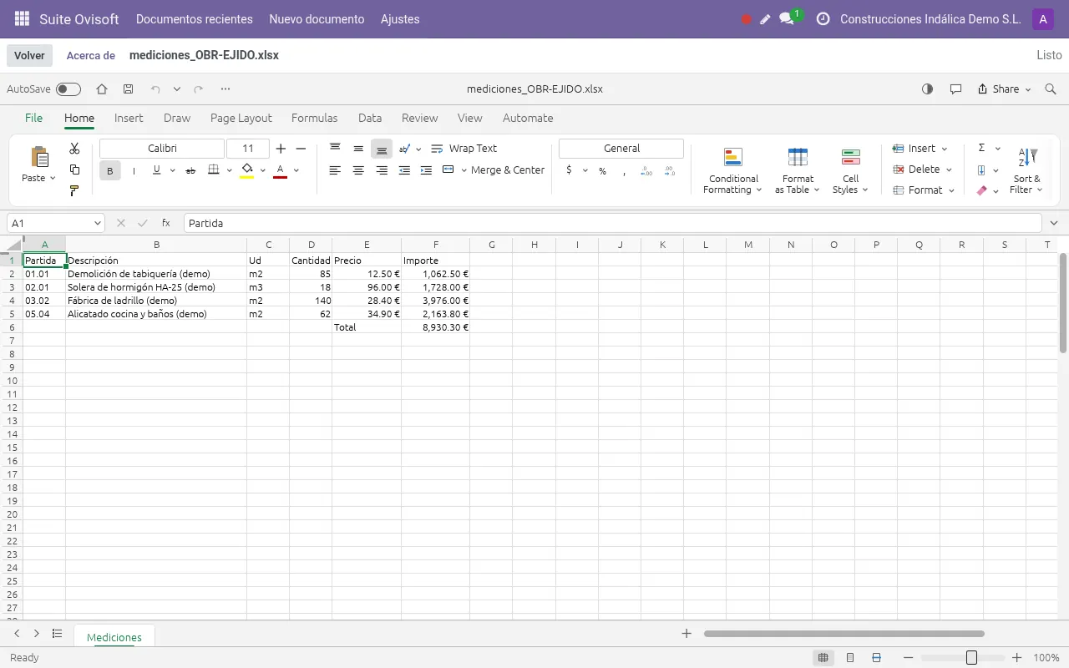Open the sheet list icon
This screenshot has height=668, width=1069.
coord(57,634)
